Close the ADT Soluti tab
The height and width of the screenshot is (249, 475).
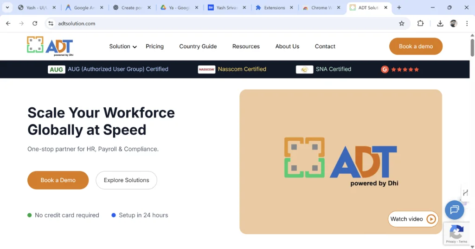pyautogui.click(x=385, y=7)
